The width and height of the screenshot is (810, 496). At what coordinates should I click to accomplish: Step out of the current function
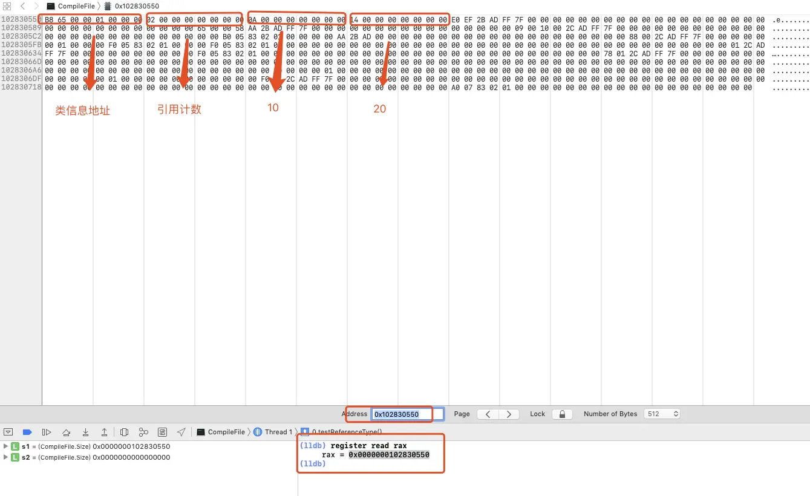(x=104, y=432)
